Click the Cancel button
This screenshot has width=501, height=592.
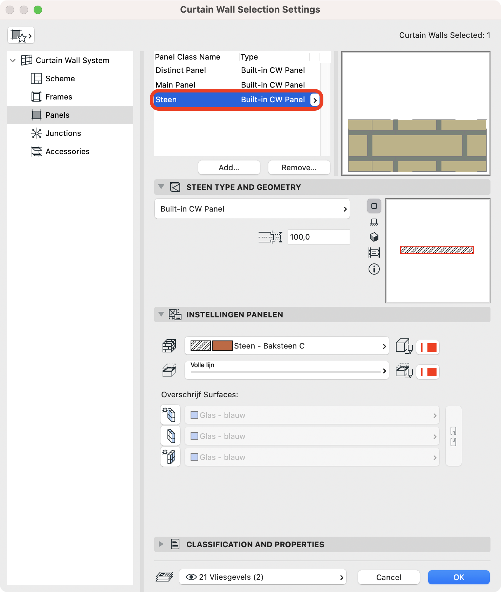pyautogui.click(x=389, y=577)
